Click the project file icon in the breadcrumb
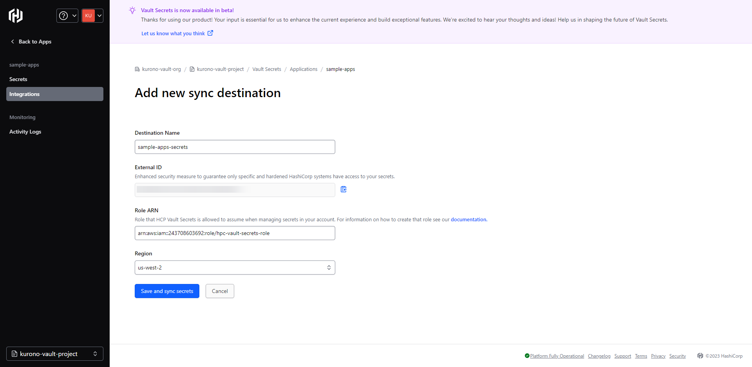Screen dimensions: 752x367 [x=192, y=69]
